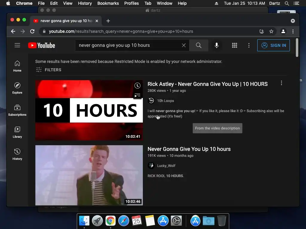Open the Rick Astley singing thumbnail video

click(x=89, y=175)
